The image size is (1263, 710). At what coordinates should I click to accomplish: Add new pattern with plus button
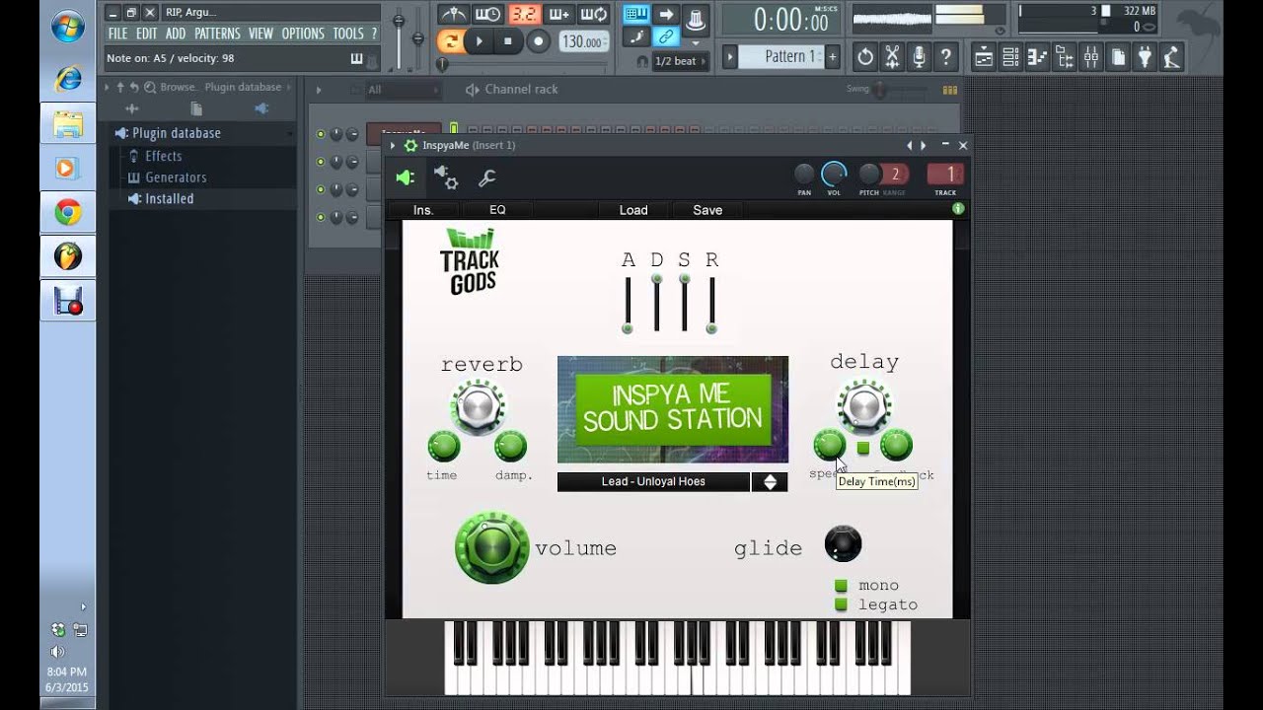(x=832, y=56)
